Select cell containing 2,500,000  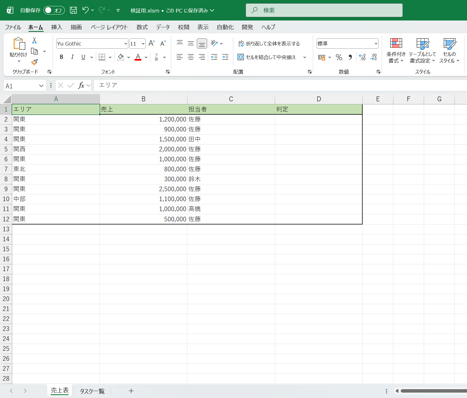tap(143, 189)
